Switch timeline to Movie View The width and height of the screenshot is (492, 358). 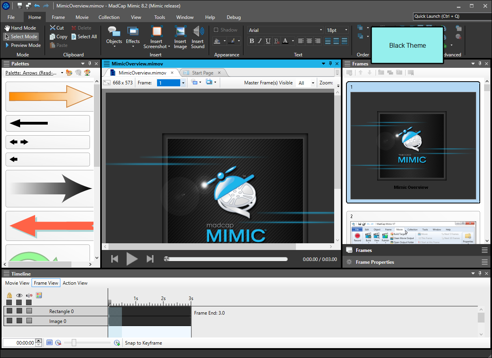click(17, 283)
